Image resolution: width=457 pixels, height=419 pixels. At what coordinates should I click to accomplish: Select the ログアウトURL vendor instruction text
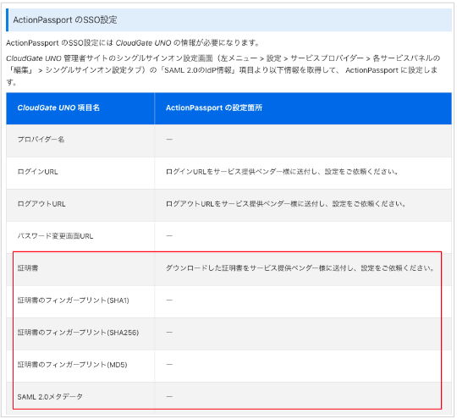[x=286, y=204]
